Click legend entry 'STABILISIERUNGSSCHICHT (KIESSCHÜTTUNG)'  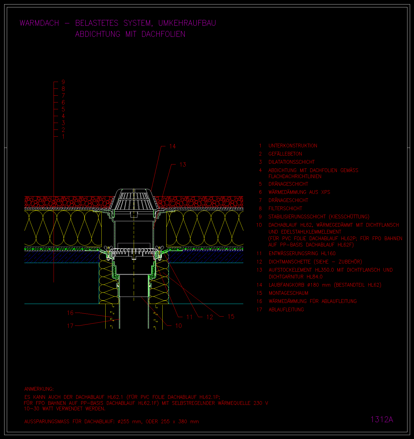coord(319,217)
